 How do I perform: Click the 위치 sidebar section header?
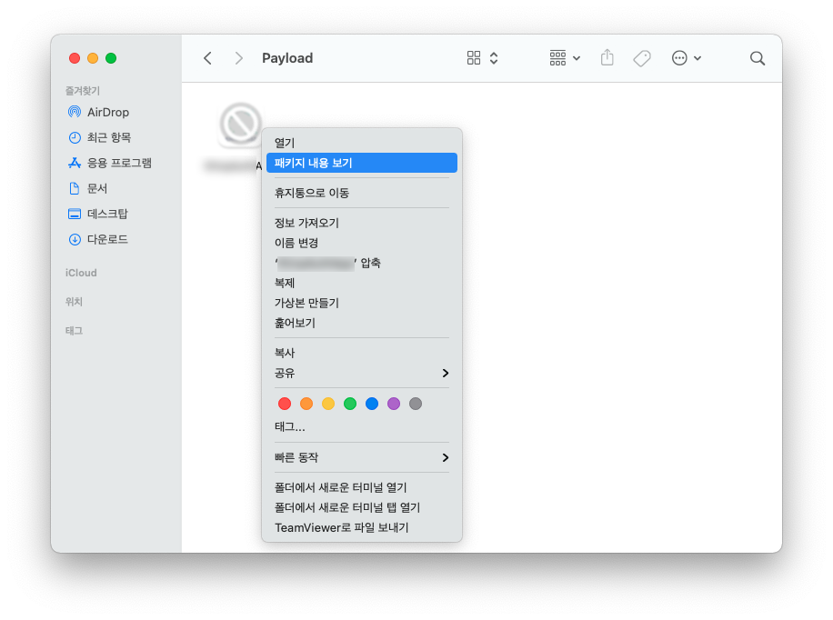point(74,302)
